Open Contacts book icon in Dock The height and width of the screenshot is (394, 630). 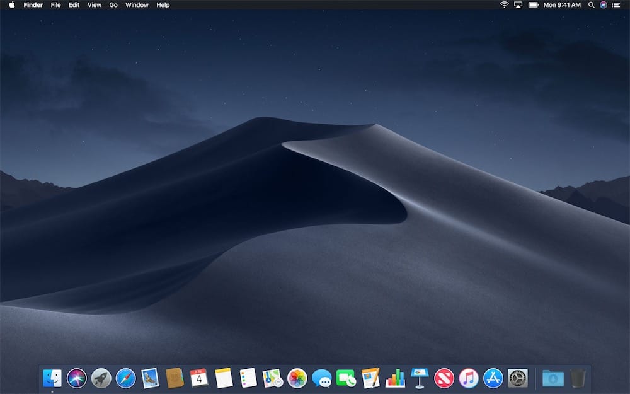tap(175, 378)
